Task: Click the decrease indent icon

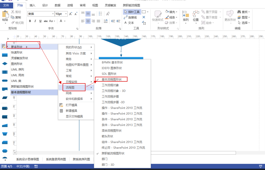Action: [x=113, y=21]
